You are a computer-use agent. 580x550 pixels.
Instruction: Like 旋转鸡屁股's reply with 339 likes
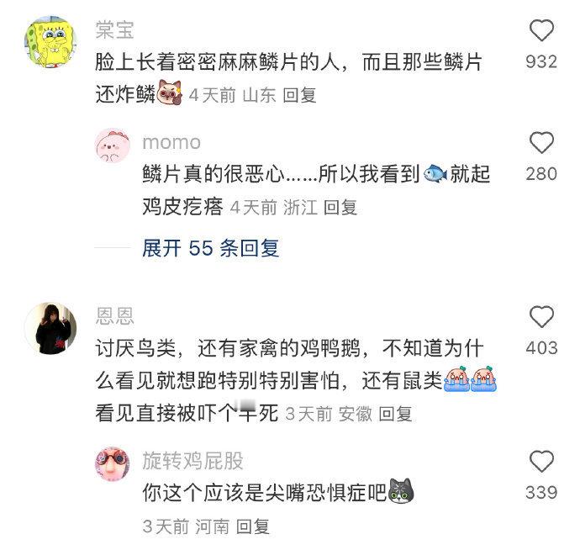point(541,461)
